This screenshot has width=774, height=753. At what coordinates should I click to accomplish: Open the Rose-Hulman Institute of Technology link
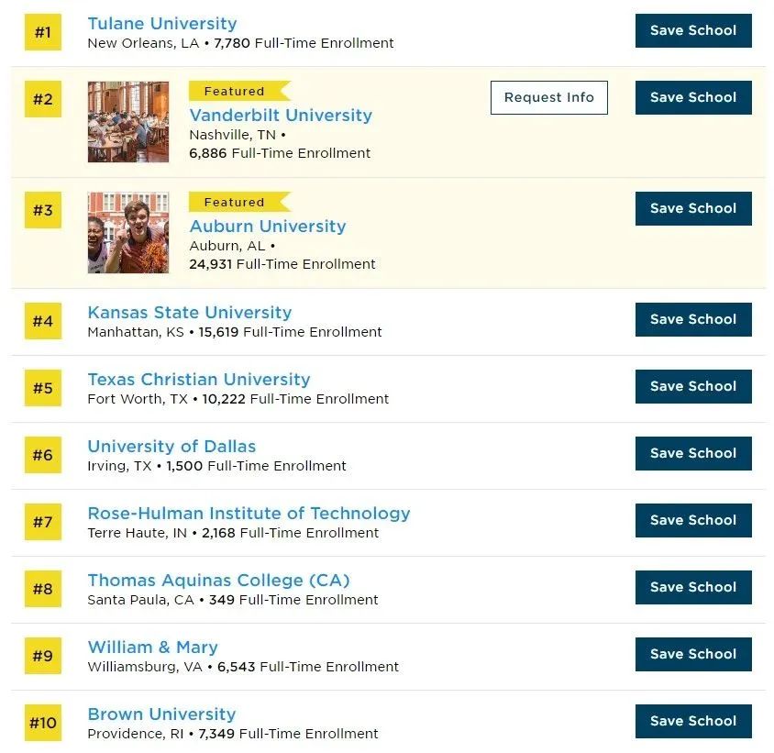[x=249, y=514]
